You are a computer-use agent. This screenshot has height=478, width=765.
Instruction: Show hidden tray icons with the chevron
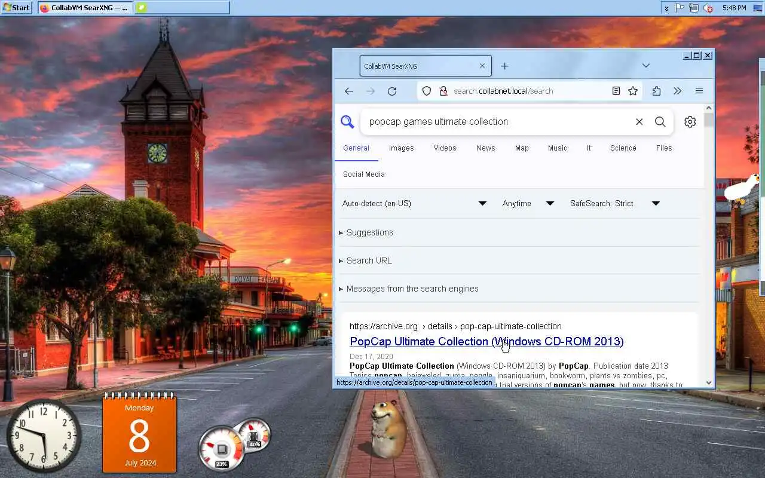point(666,8)
